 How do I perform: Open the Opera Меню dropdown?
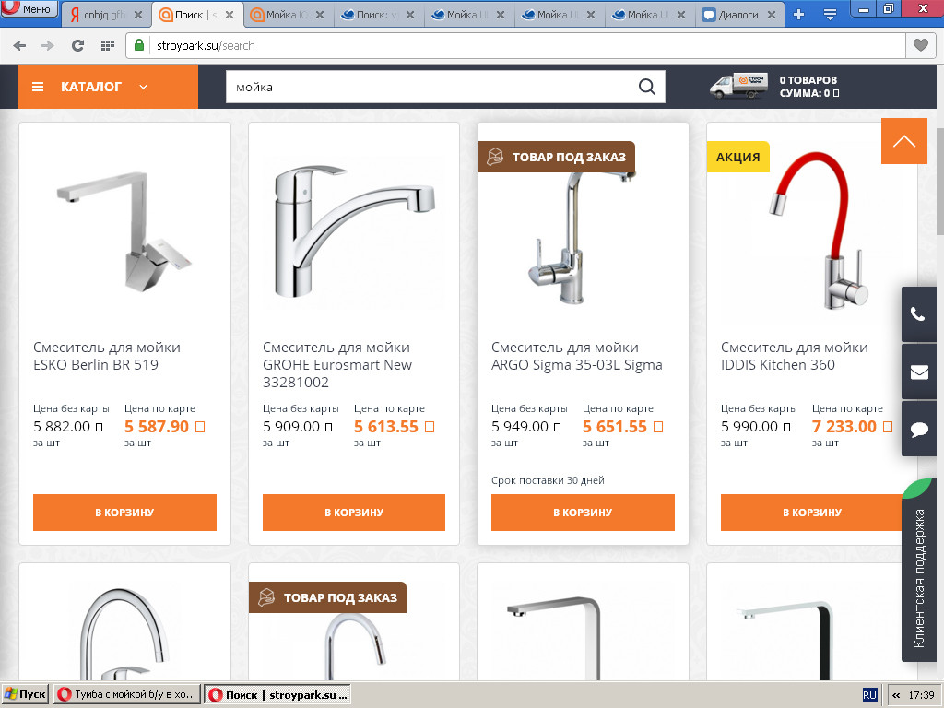pyautogui.click(x=29, y=8)
